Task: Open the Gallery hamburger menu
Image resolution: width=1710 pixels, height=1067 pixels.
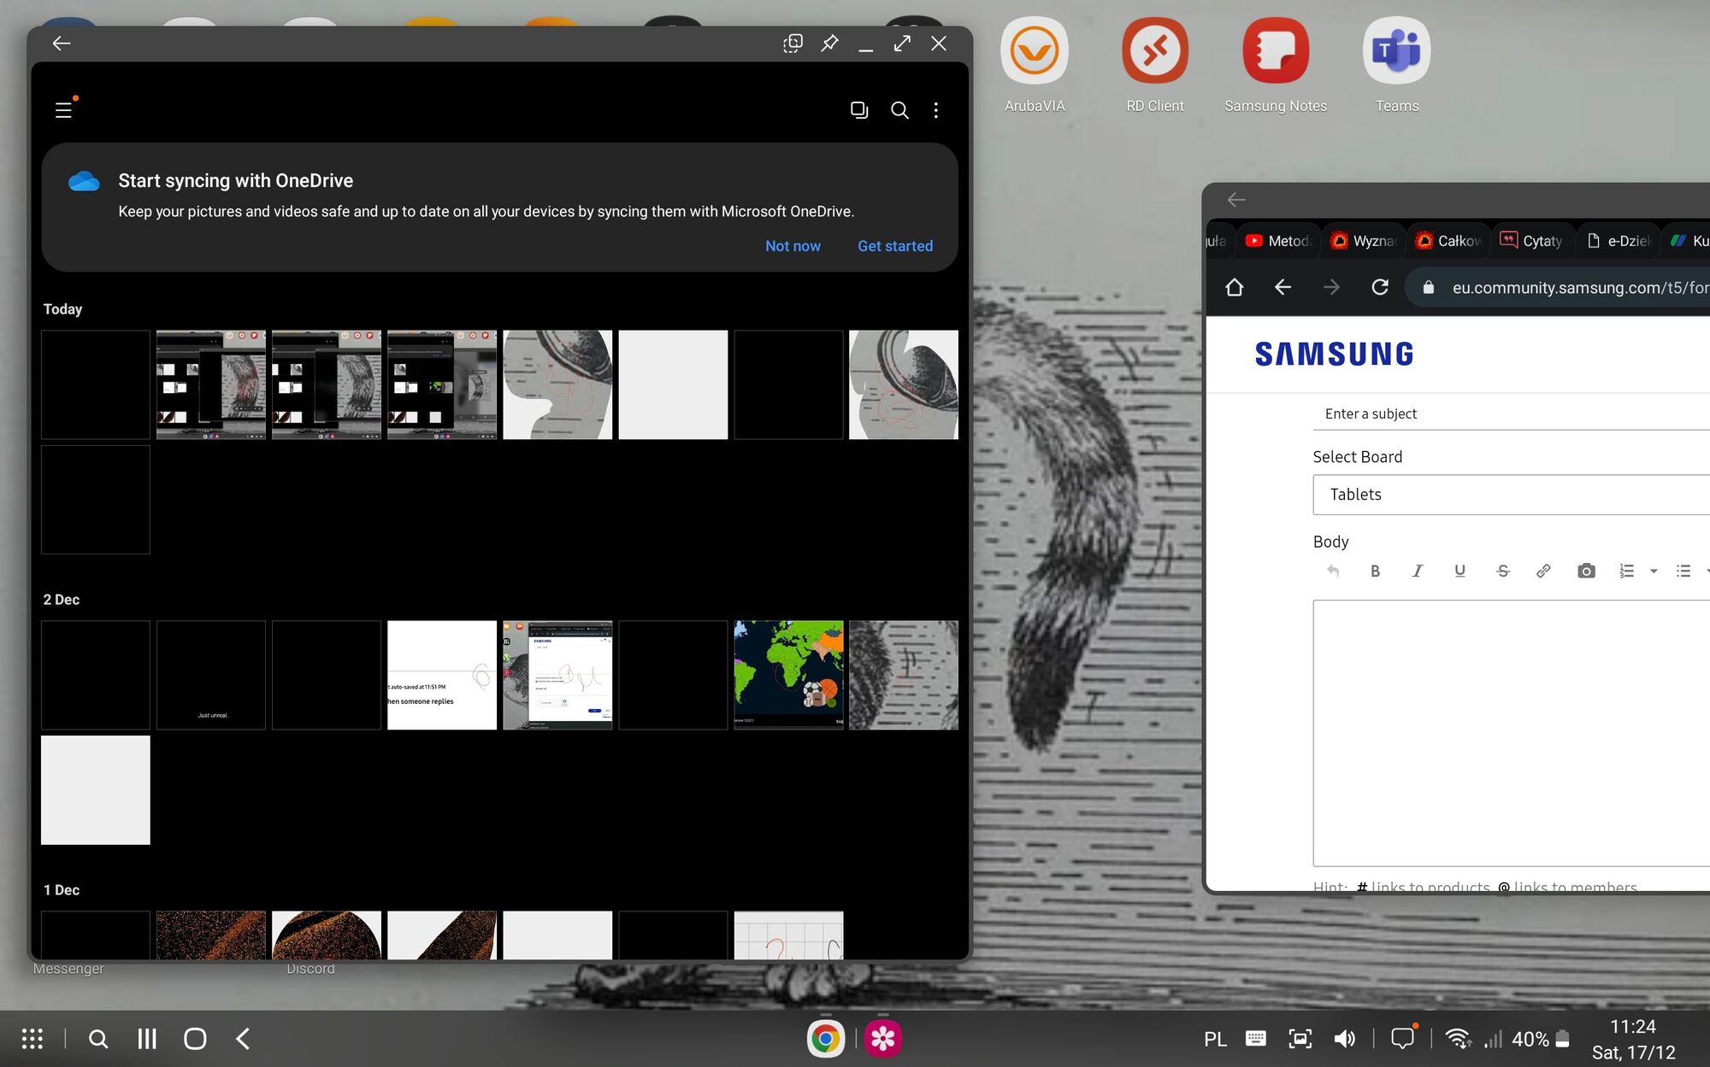Action: 63,110
